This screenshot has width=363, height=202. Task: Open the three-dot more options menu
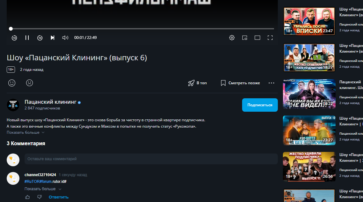coord(271,83)
